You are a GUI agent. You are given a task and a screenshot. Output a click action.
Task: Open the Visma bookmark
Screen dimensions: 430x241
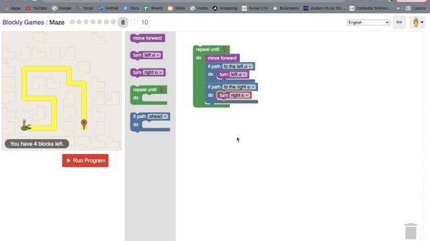(199, 8)
